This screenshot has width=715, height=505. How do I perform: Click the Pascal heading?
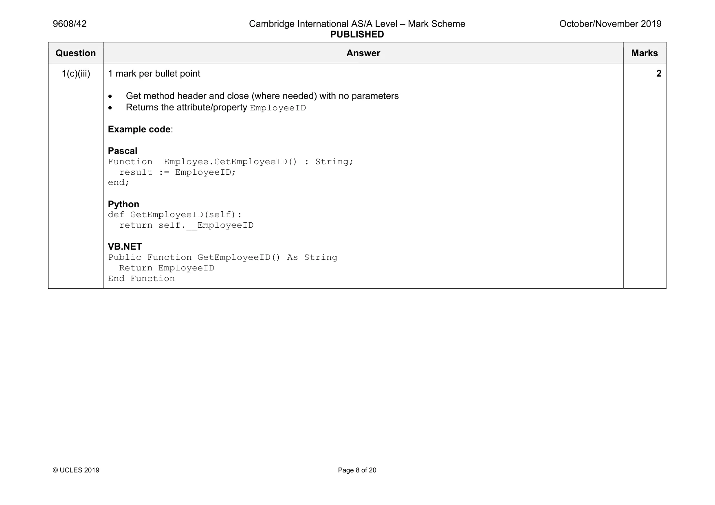[x=123, y=151]
